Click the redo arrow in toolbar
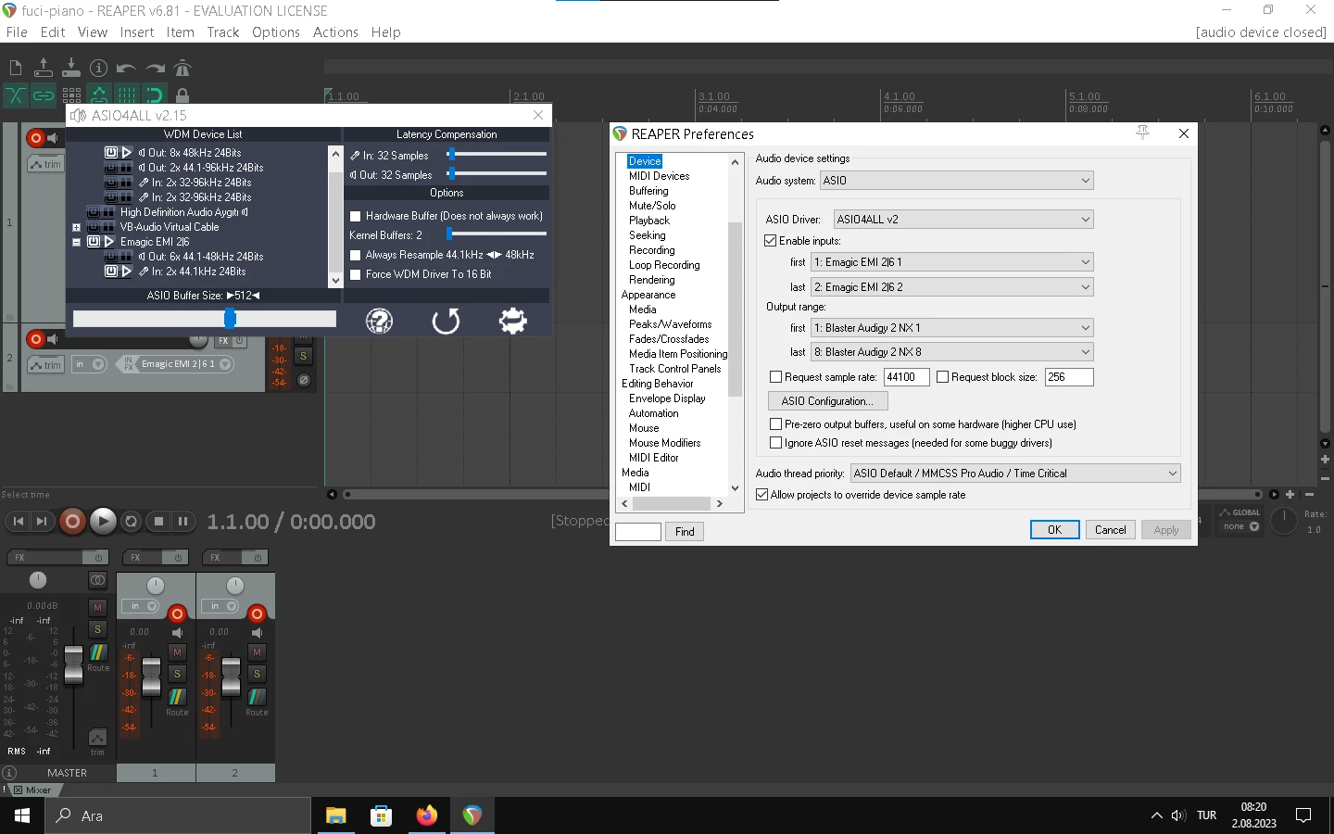The image size is (1334, 834). point(155,68)
